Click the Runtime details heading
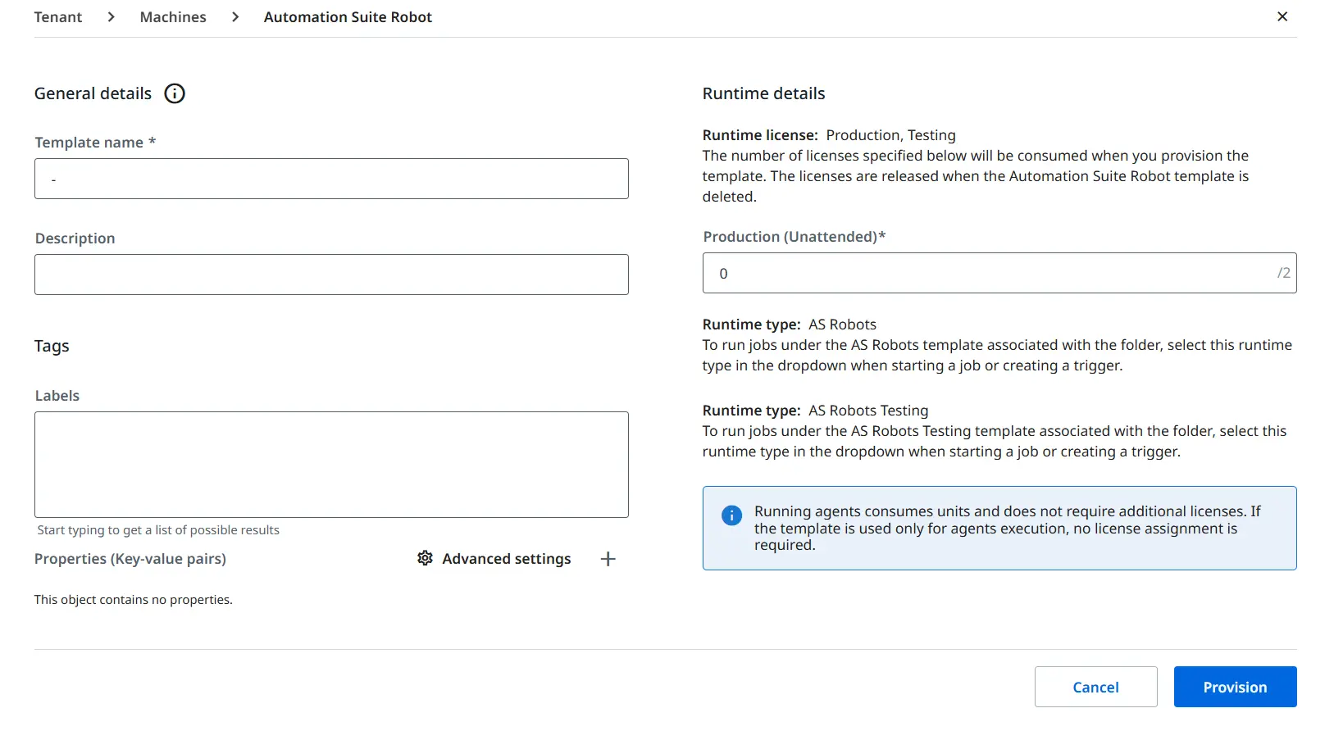 pos(764,93)
